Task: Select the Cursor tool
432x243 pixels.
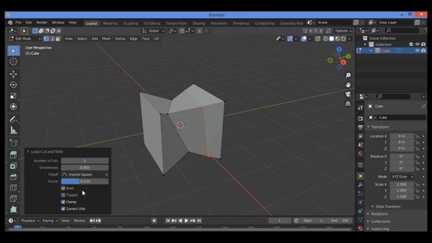Action: tap(13, 61)
